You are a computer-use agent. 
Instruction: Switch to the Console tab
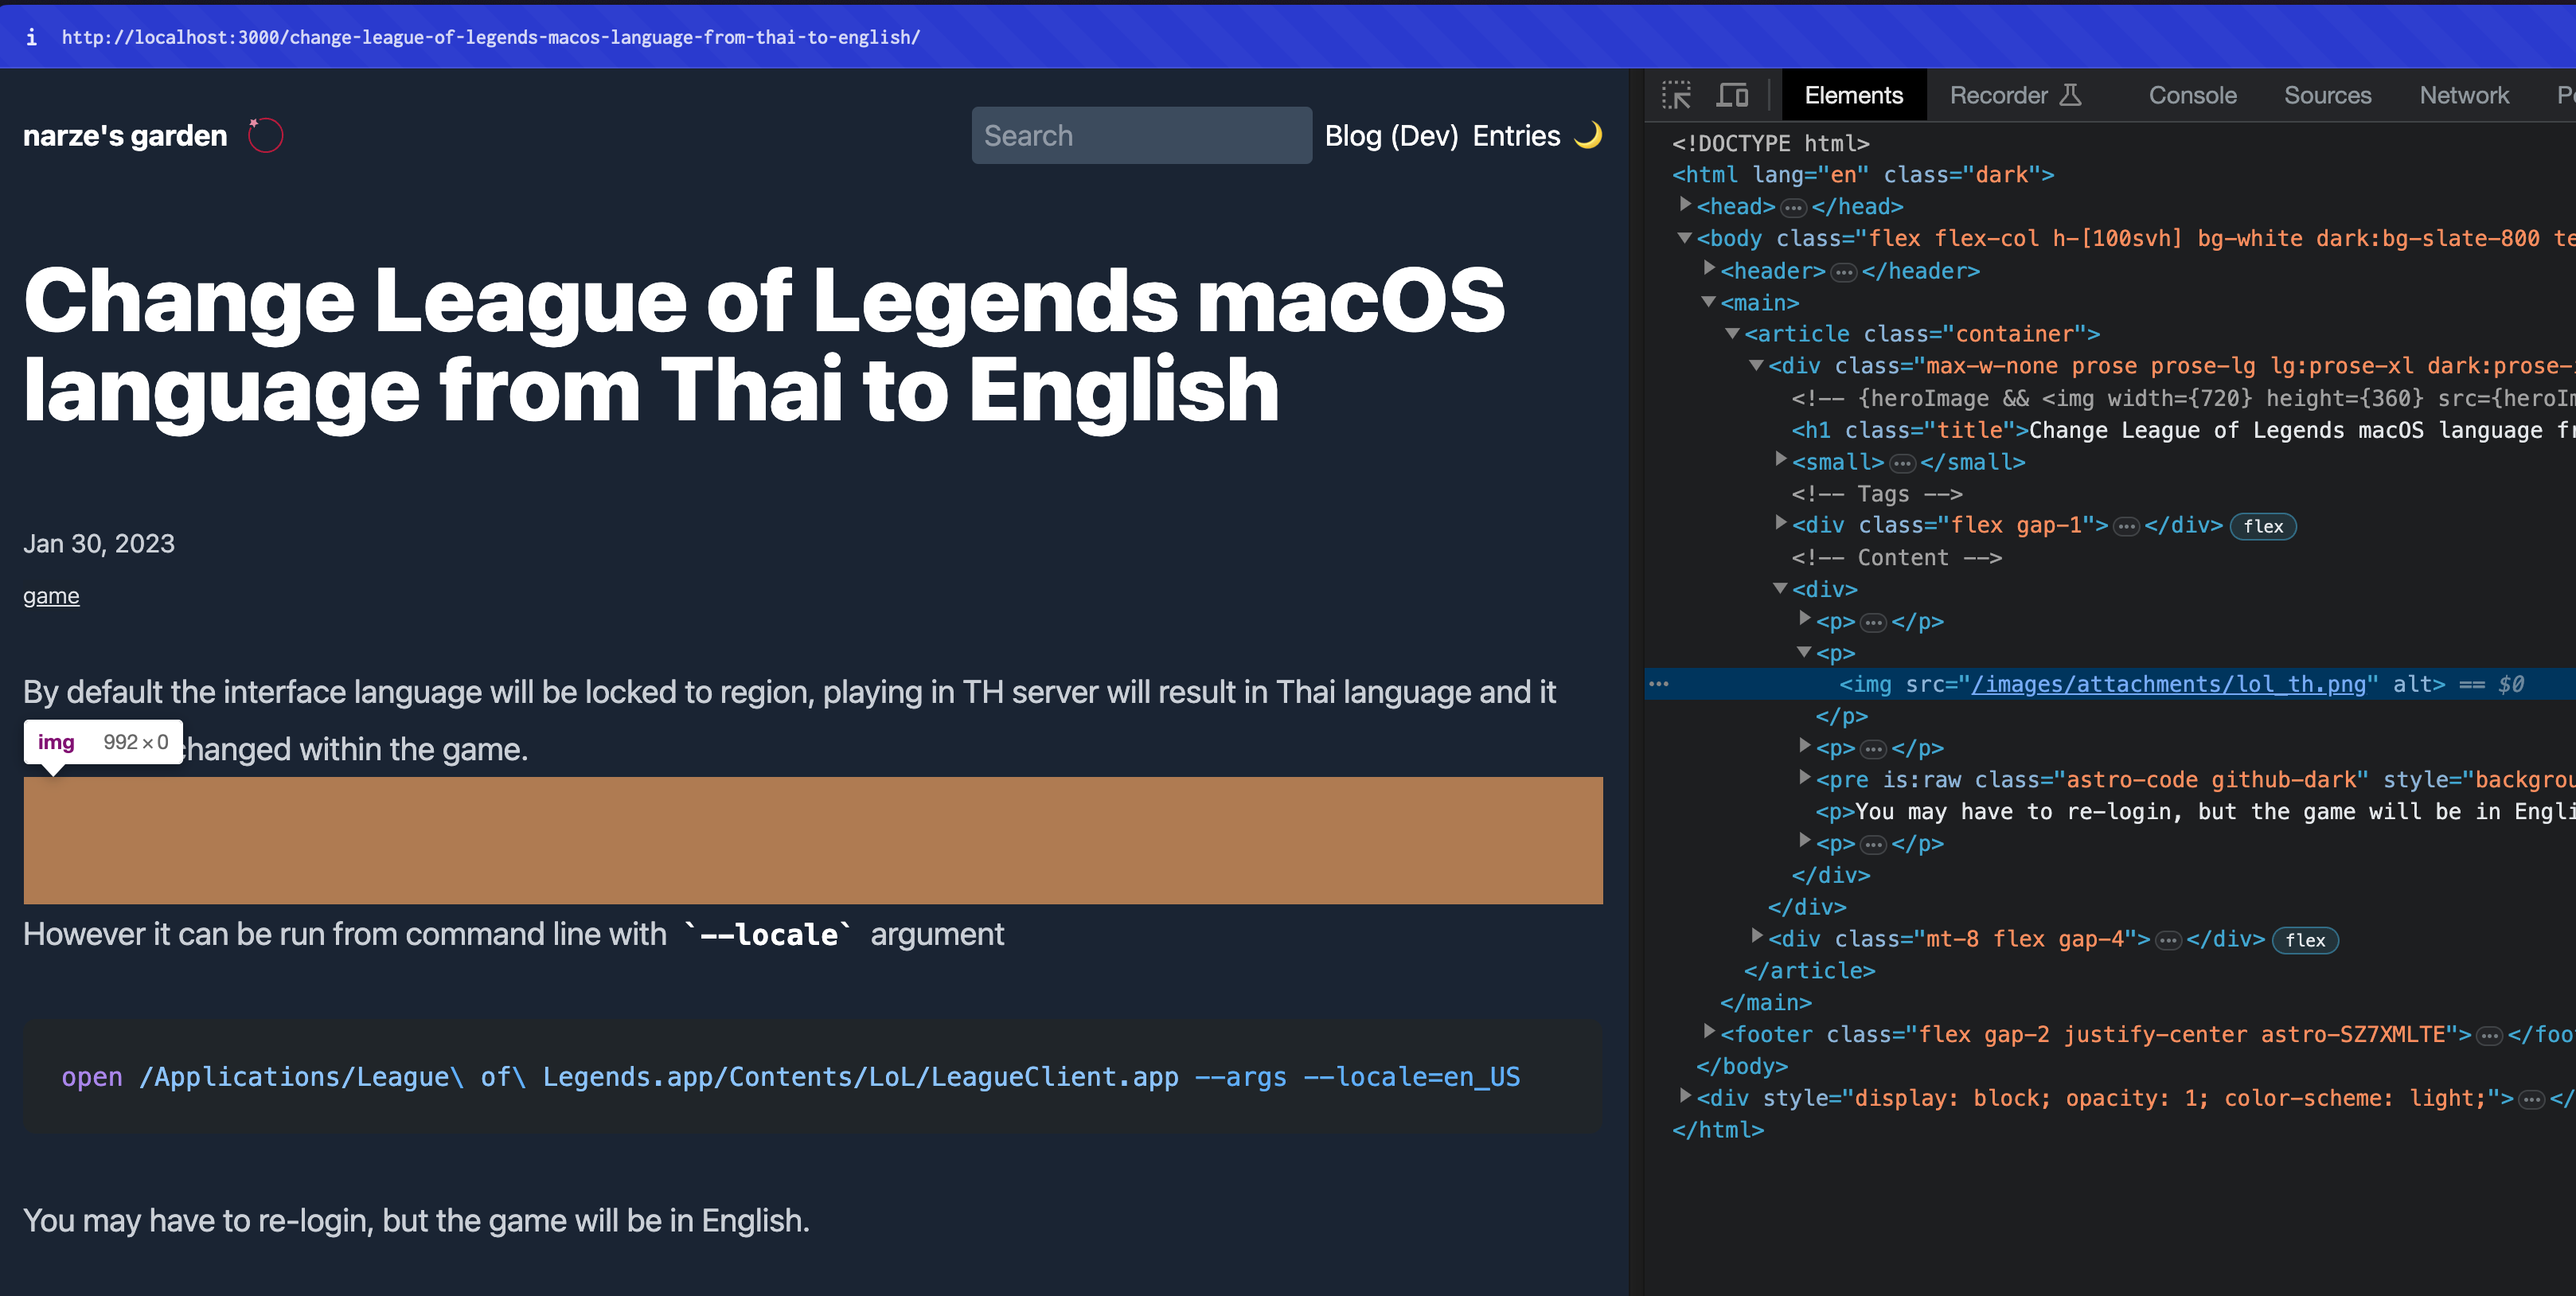click(2192, 95)
